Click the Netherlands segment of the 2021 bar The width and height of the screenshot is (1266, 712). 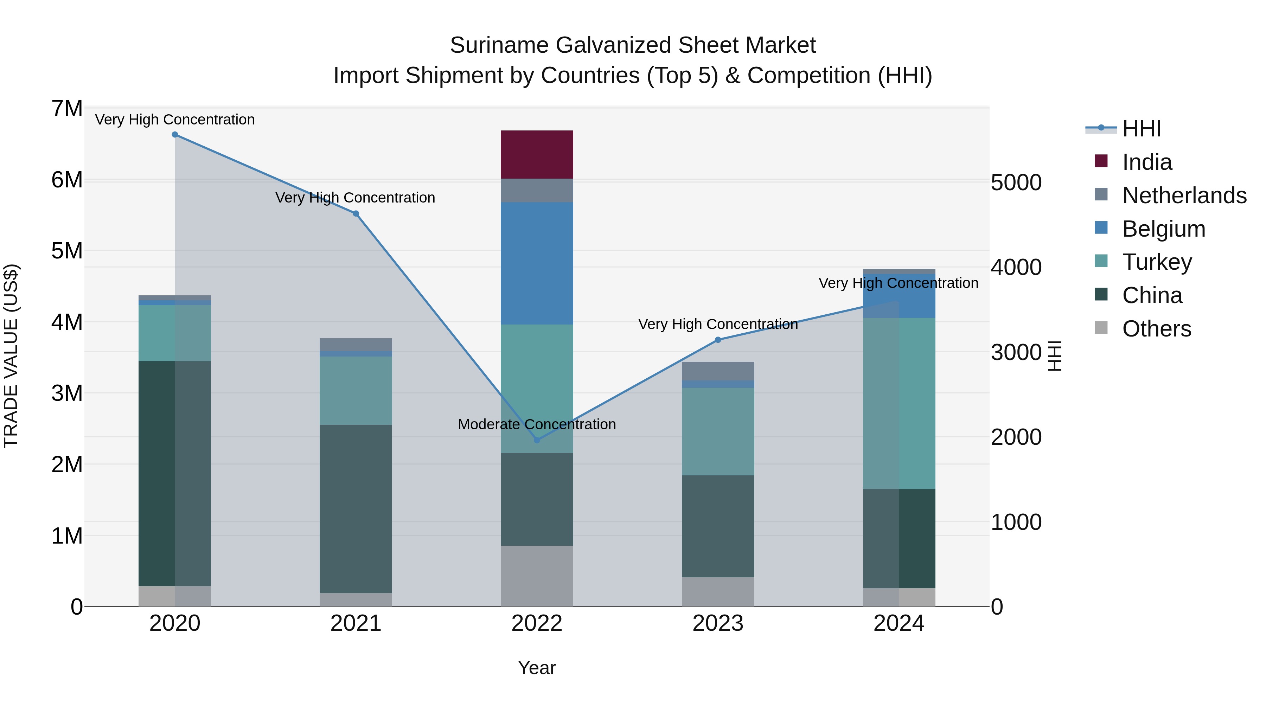pos(356,345)
